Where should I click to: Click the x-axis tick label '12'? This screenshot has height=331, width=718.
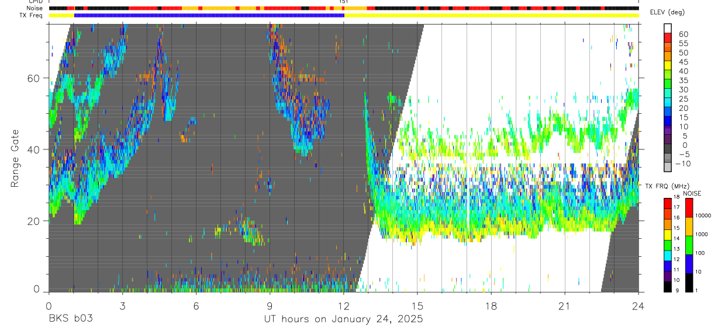[344, 305]
